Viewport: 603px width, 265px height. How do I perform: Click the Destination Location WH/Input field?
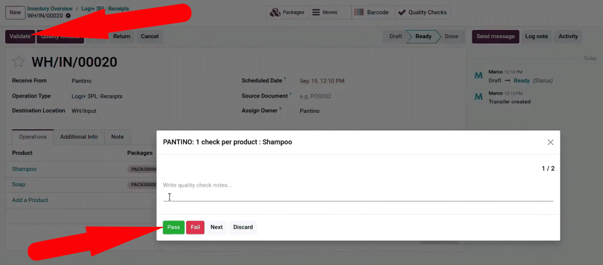pos(84,111)
